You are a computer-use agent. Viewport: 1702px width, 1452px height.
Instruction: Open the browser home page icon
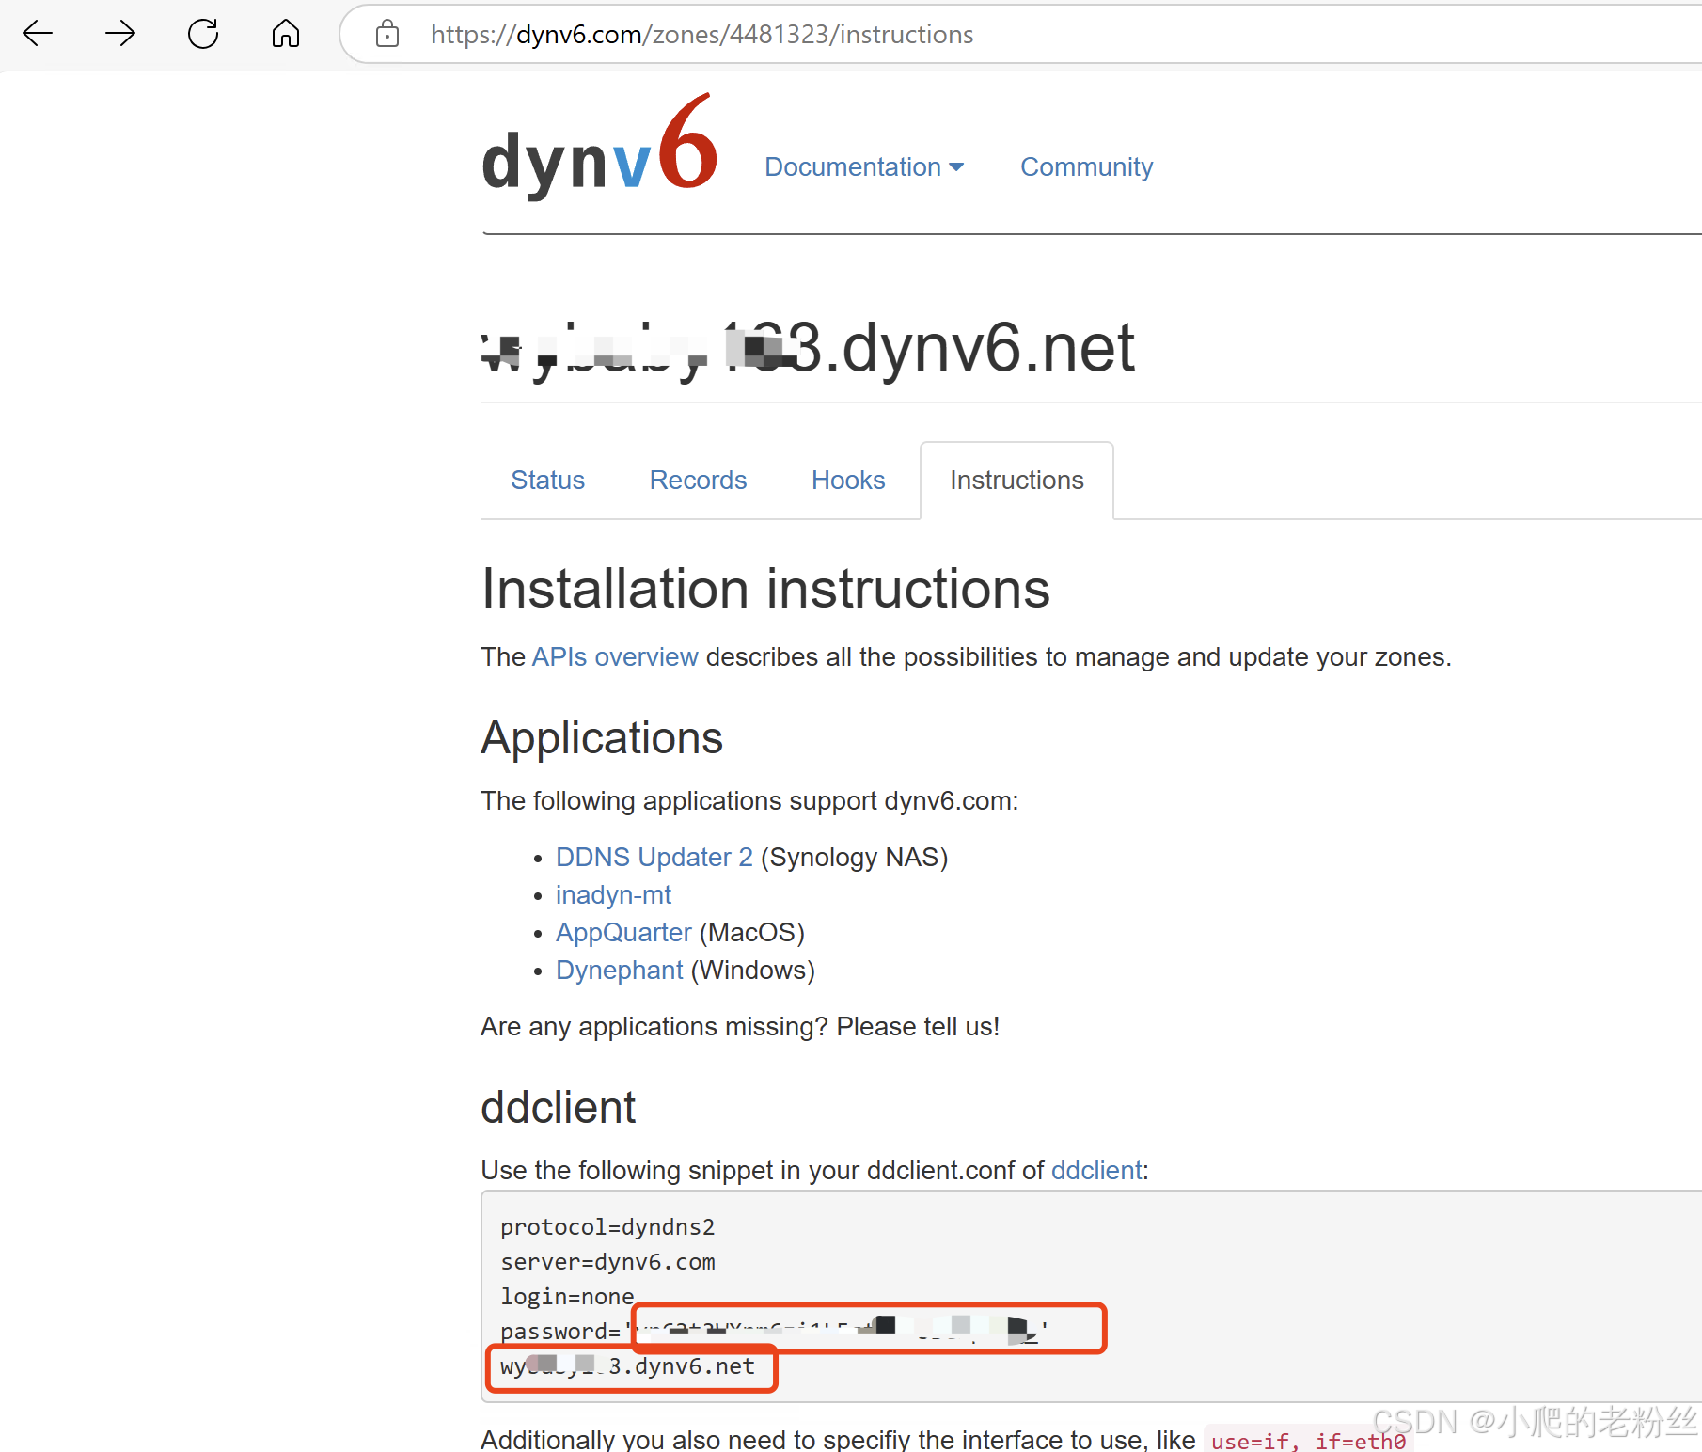click(x=286, y=34)
